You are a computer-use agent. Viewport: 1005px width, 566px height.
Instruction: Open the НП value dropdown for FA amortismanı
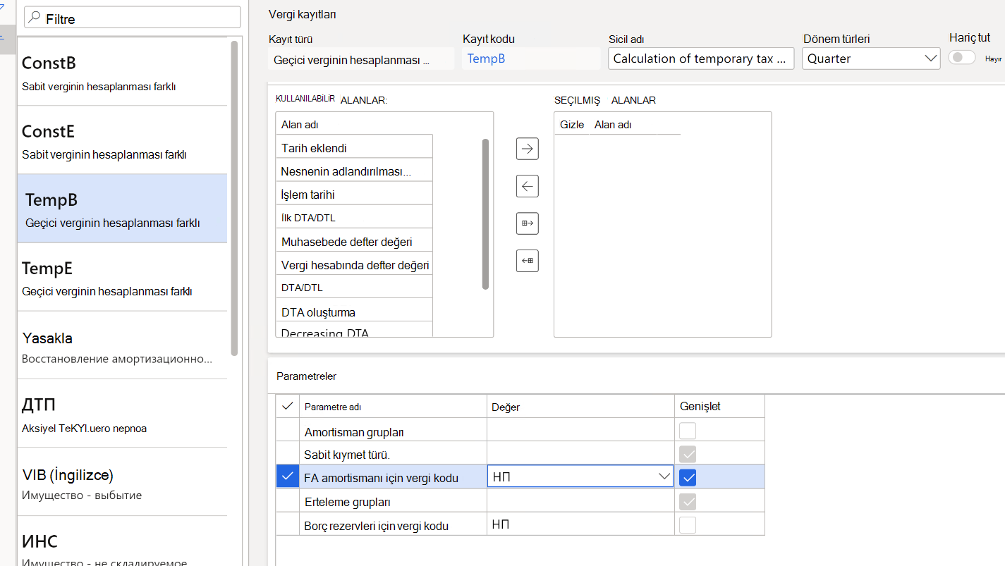tap(664, 476)
